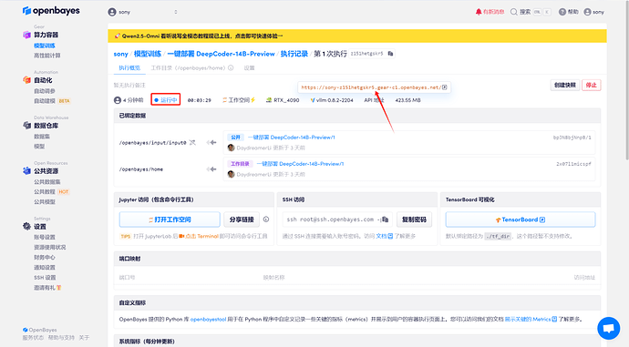Open the API URL sony-z151hetgskr5 link
Screen dimensions: 629x347
[x=371, y=87]
